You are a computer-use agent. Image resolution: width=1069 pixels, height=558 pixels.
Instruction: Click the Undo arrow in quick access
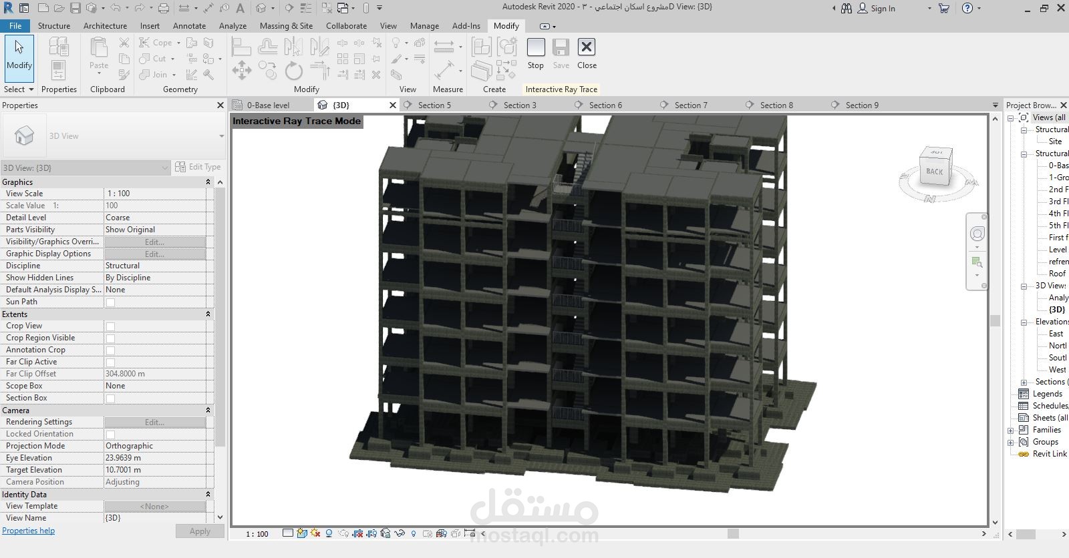pos(115,8)
